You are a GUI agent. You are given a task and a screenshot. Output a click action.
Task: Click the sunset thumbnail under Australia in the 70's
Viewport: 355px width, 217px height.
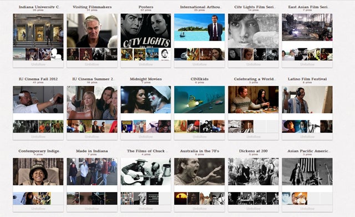(180, 199)
